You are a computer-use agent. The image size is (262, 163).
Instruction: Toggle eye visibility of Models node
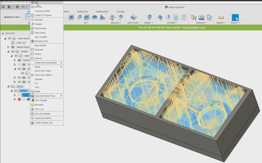click(x=13, y=52)
